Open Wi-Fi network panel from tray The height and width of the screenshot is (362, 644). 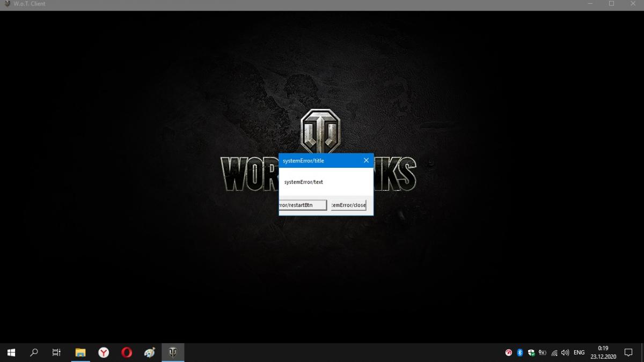tap(554, 352)
